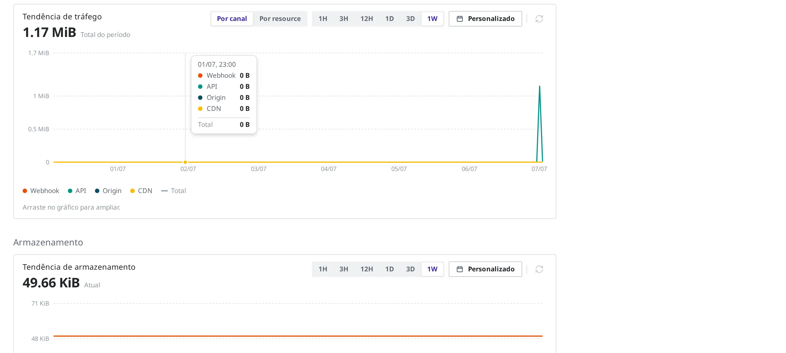The image size is (786, 353).
Task: Click the 1.17 MiB total value
Action: coord(49,33)
